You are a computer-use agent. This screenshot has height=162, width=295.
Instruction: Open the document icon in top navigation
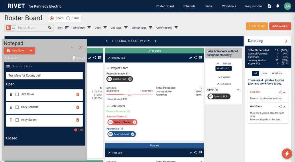click(x=269, y=6)
